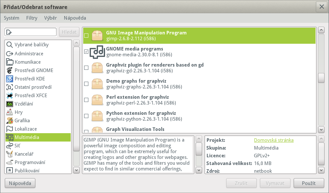
Task: Open the Výběr menu
Action: click(x=50, y=18)
